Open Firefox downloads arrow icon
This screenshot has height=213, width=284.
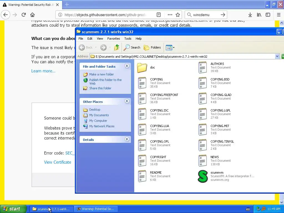250,15
